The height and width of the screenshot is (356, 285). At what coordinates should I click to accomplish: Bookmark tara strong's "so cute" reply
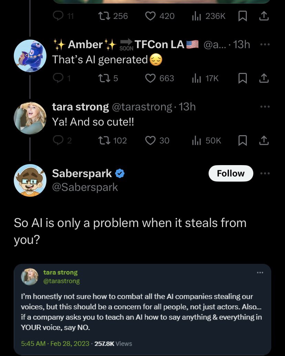click(x=243, y=141)
